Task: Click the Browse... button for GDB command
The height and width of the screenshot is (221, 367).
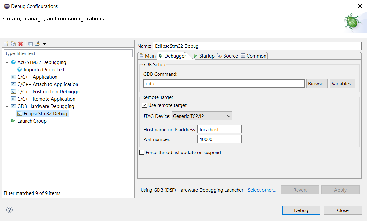Action: click(x=317, y=83)
